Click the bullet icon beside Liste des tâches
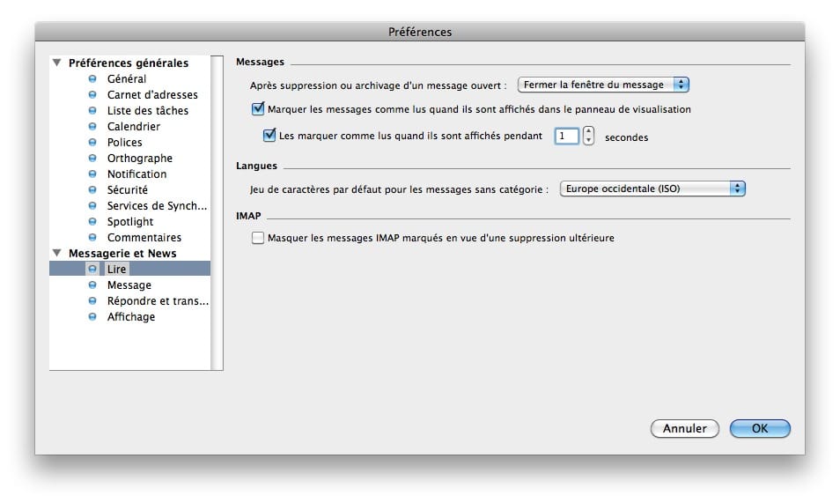Screen dimensions: 840x503 pos(92,110)
